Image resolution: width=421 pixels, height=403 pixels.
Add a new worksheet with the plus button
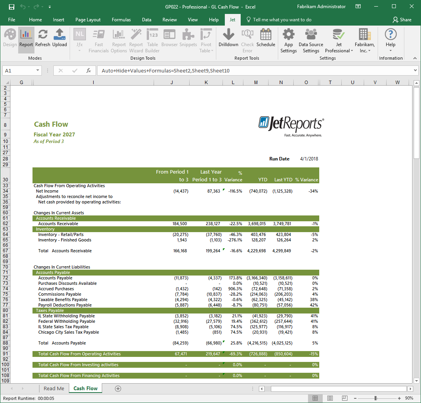coord(118,388)
